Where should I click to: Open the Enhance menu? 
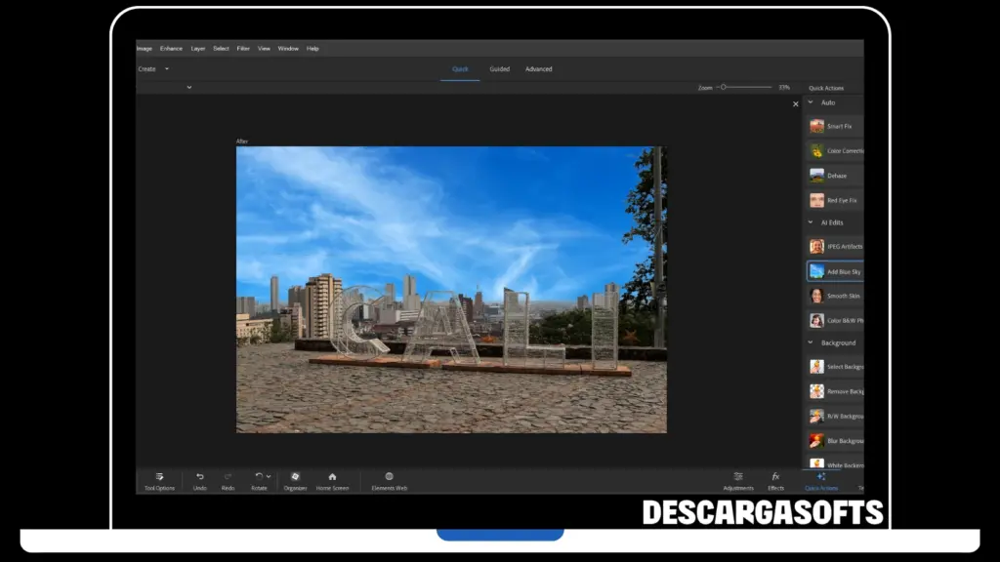[x=171, y=48]
